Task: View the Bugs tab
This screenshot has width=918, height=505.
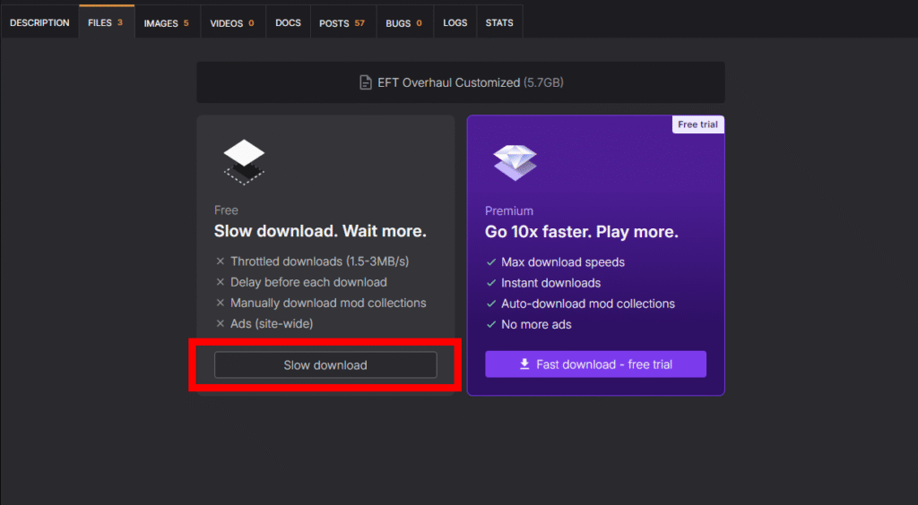Action: pos(403,22)
